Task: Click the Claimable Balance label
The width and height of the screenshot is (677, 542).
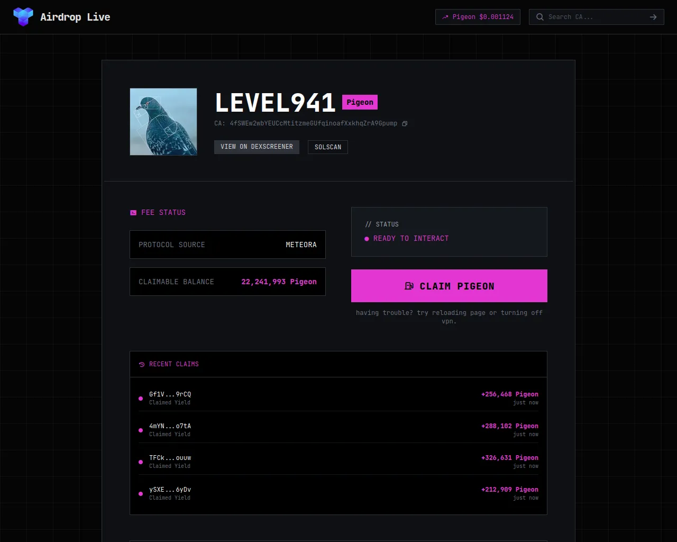Action: (x=176, y=282)
